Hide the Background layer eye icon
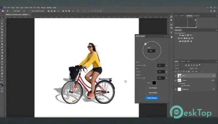This screenshot has width=218, height=124. [175, 89]
